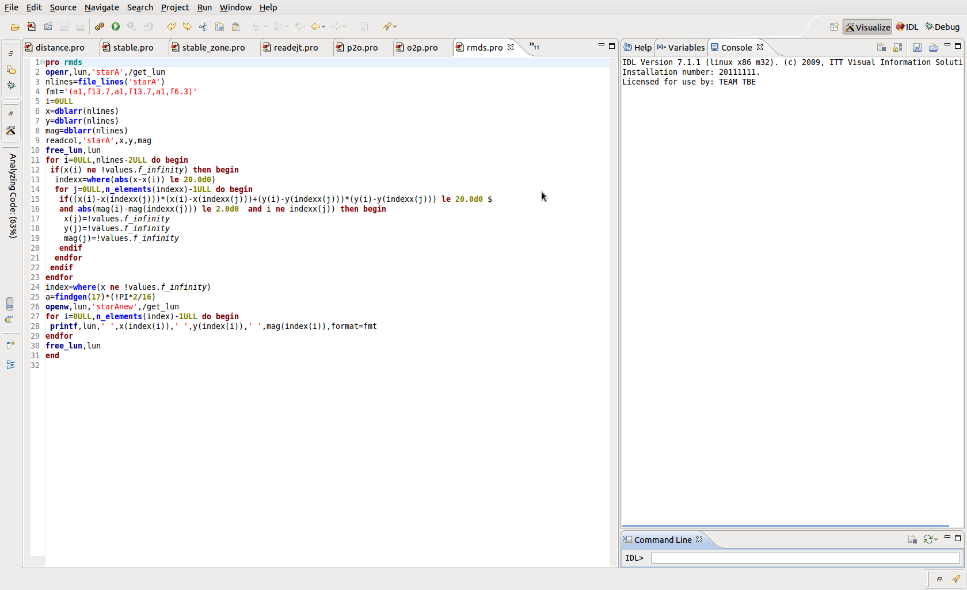Click the Clear Console icon
The height and width of the screenshot is (590, 967).
pyautogui.click(x=881, y=47)
